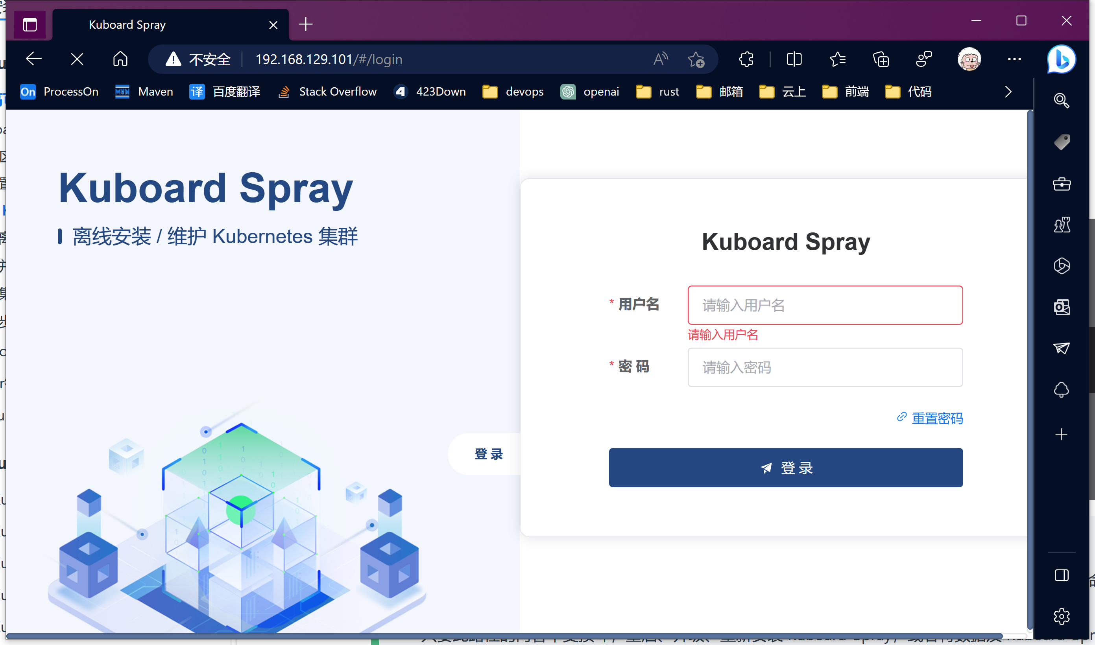
Task: Toggle the sidebar visibility panel icon
Action: pyautogui.click(x=1061, y=575)
